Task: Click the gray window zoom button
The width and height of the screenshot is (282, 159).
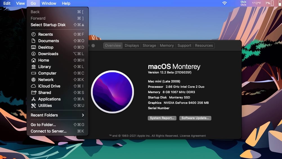Action: [x=93, y=46]
